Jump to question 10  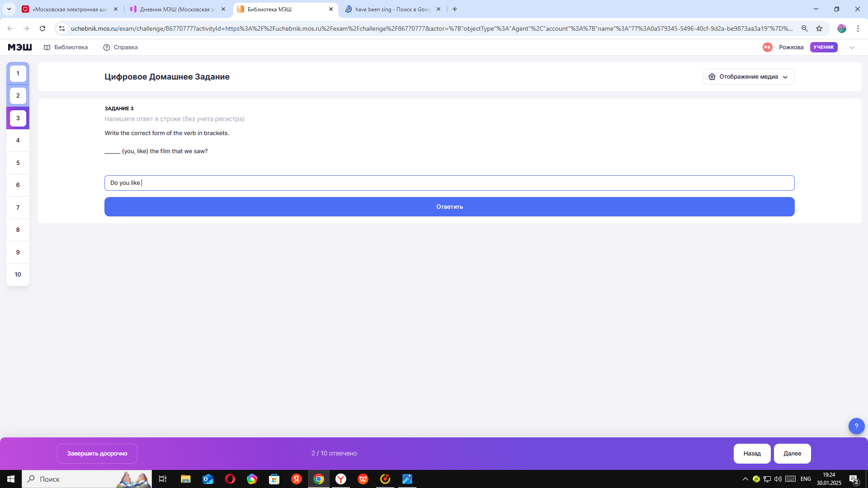point(18,275)
